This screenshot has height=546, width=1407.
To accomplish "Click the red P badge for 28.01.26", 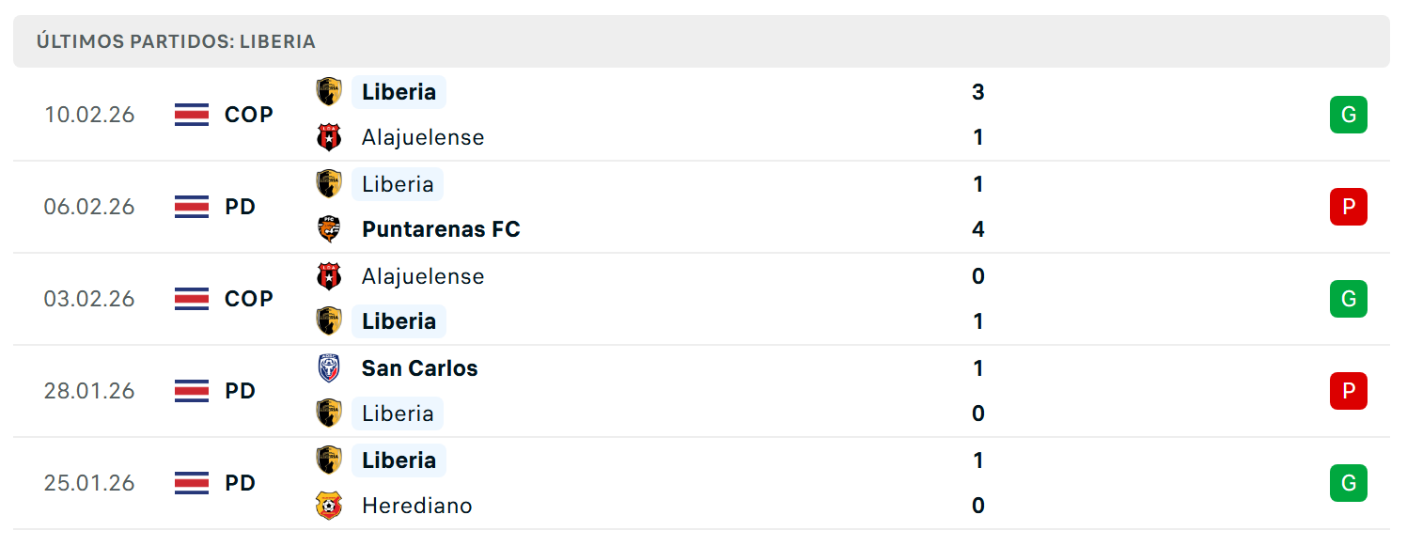I will 1348,391.
